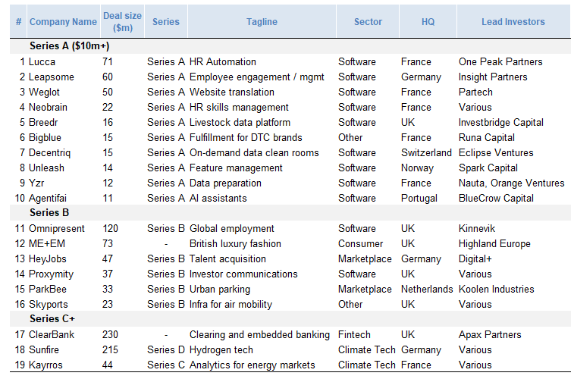Image resolution: width=574 pixels, height=379 pixels.
Task: Select the Yzr company name
Action: click(36, 183)
